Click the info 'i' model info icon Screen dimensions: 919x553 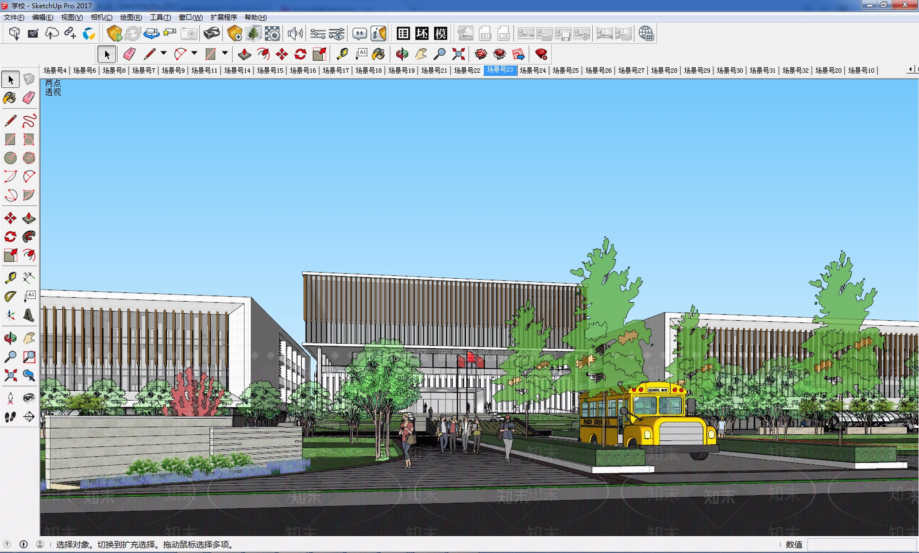(x=379, y=34)
